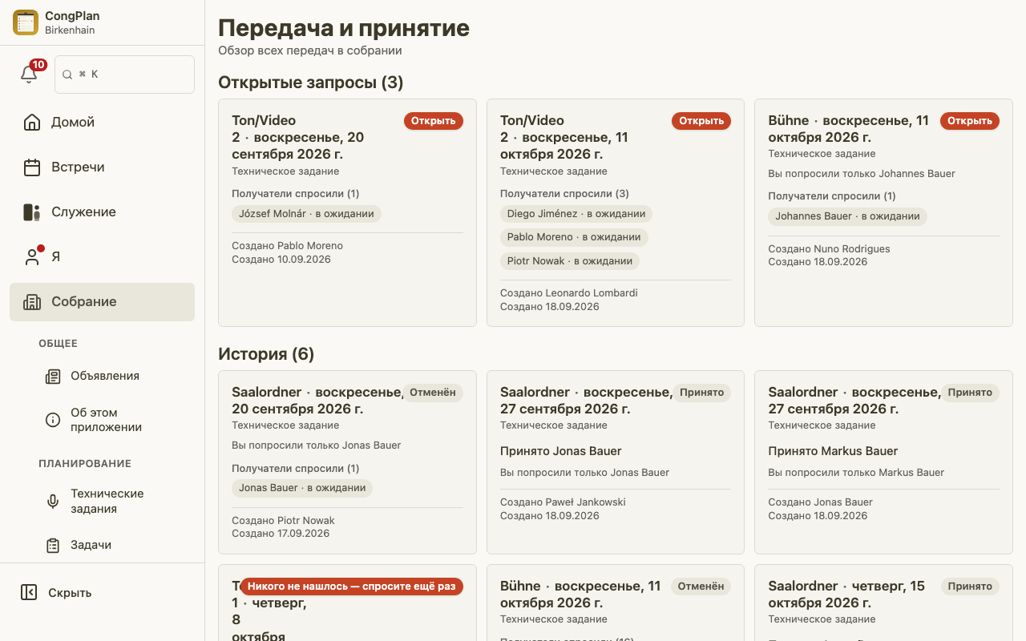Click the История (6) heading
This screenshot has height=641, width=1026.
pyautogui.click(x=266, y=354)
